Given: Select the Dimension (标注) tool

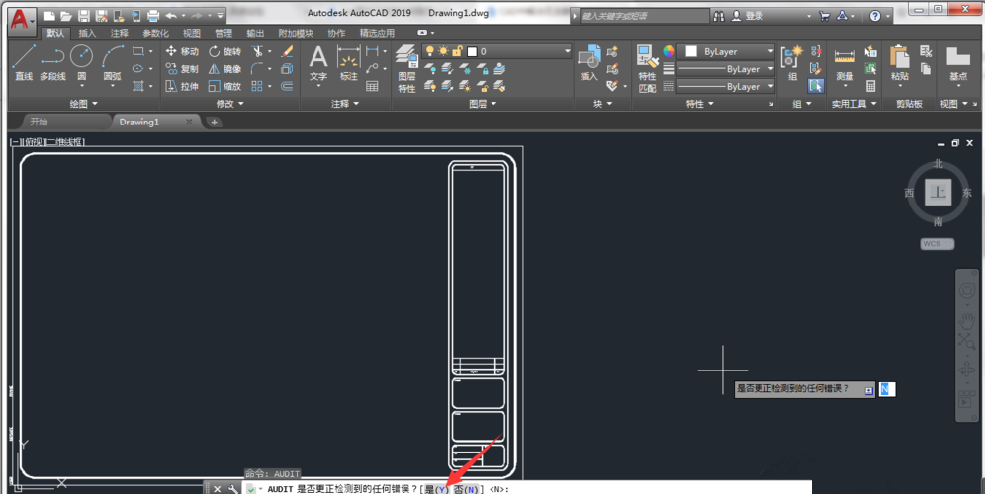Looking at the screenshot, I should click(348, 63).
